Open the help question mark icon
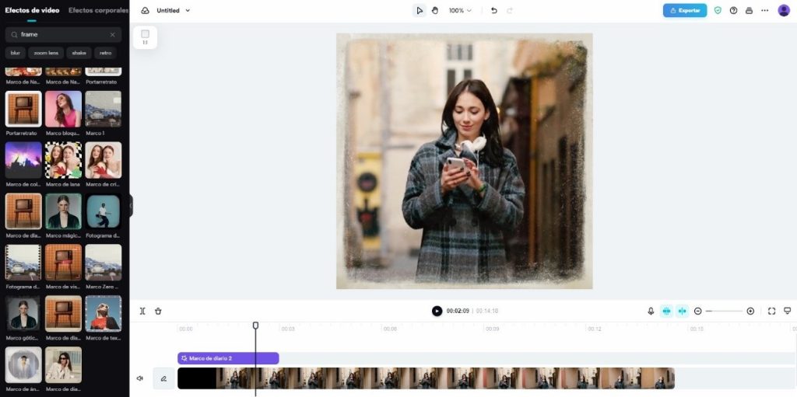This screenshot has height=397, width=797. [733, 10]
